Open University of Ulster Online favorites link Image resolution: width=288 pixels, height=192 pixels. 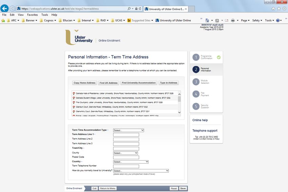[173, 20]
